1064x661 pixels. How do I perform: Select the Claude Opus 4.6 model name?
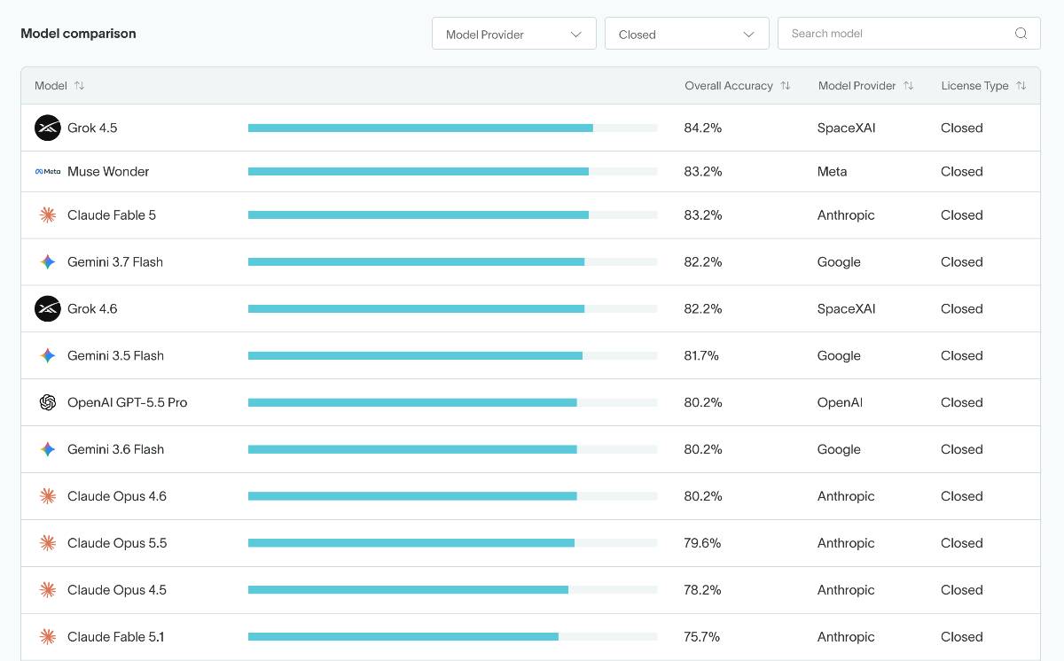click(x=117, y=496)
